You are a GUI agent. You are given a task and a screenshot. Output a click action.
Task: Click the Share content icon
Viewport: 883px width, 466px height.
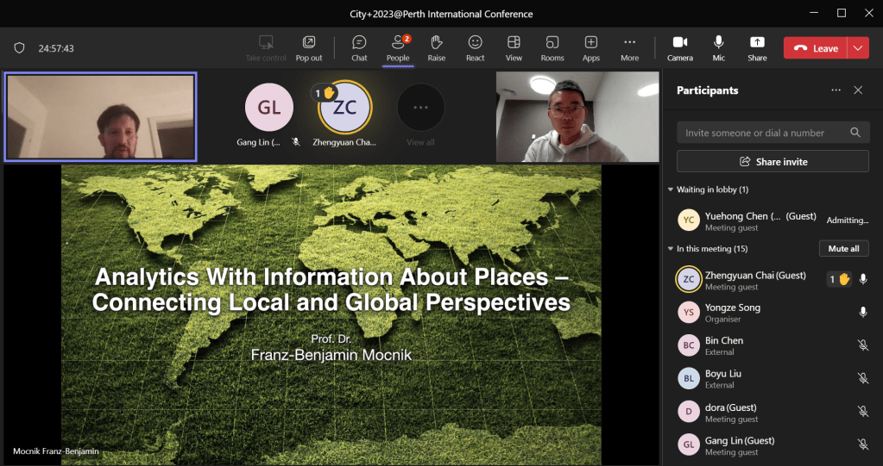tap(757, 48)
